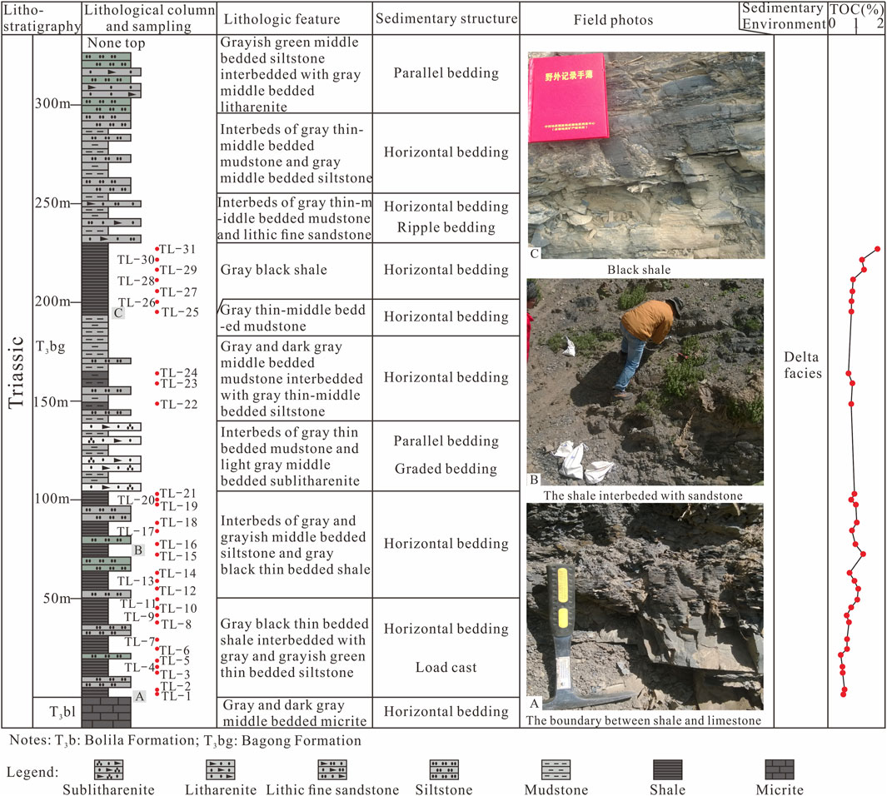The height and width of the screenshot is (796, 887).
Task: Select sample label "TL-7"
Action: click(140, 642)
